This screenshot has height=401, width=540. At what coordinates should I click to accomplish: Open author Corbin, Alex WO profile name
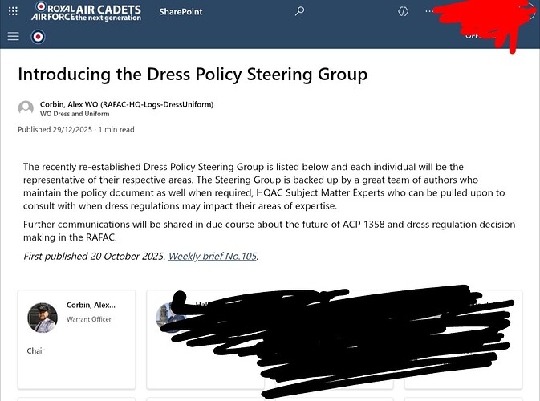[x=127, y=104]
